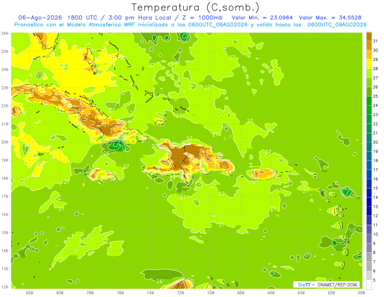Click the '29' label on the color scale

click(x=375, y=60)
